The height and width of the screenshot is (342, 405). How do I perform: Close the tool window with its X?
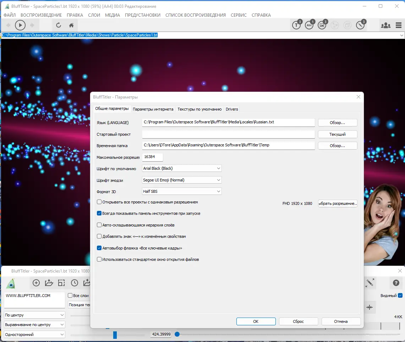pyautogui.click(x=400, y=271)
